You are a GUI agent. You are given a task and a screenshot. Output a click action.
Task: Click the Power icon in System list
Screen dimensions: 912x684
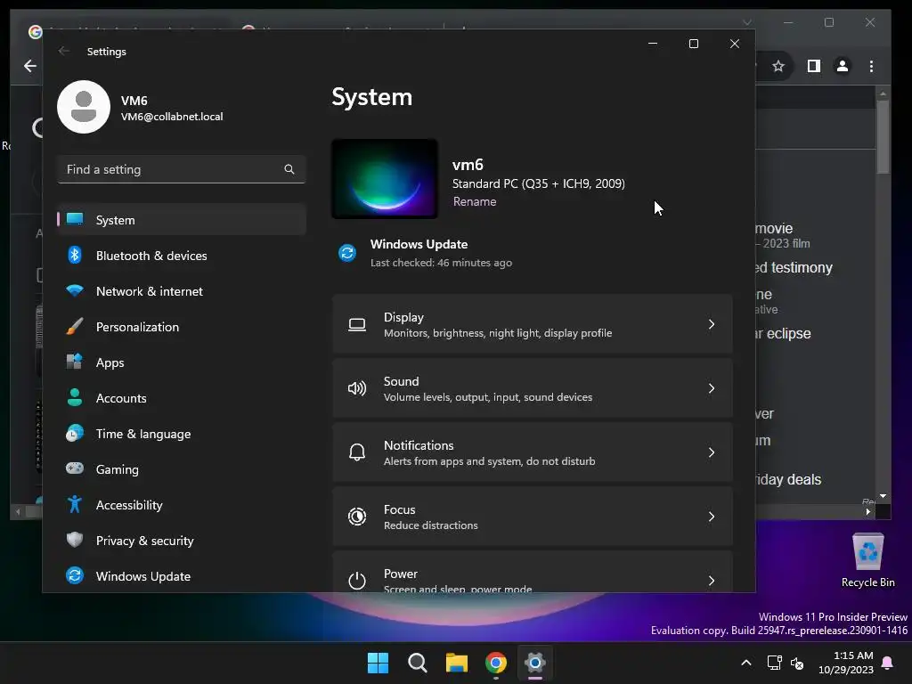point(357,581)
